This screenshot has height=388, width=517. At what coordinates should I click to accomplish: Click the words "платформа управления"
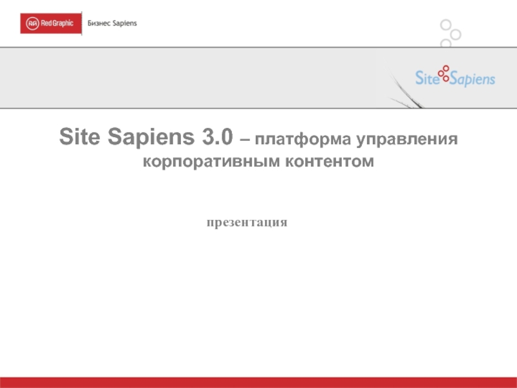(x=356, y=139)
